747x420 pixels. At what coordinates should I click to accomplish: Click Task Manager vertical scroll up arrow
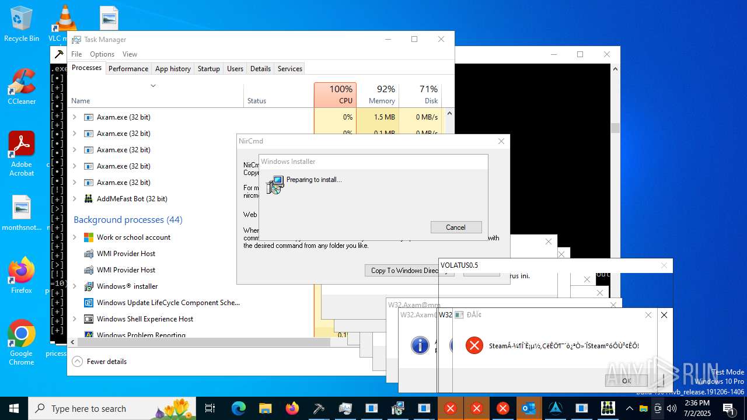click(x=449, y=114)
